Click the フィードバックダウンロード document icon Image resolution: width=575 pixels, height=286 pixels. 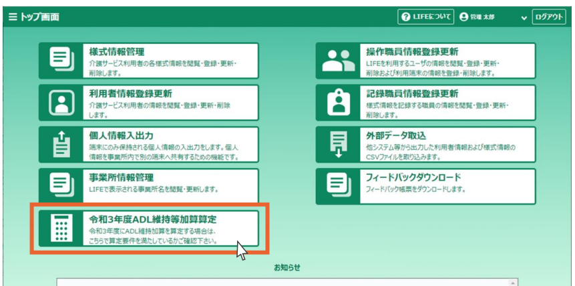(339, 186)
